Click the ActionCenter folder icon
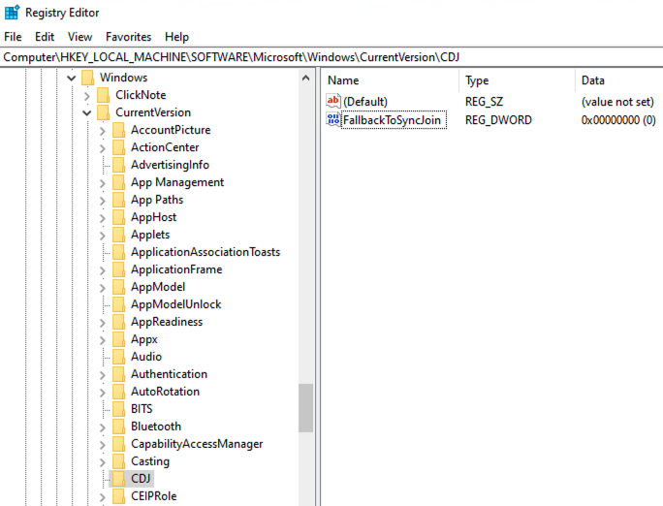Screen dimensions: 663x506 [x=119, y=147]
